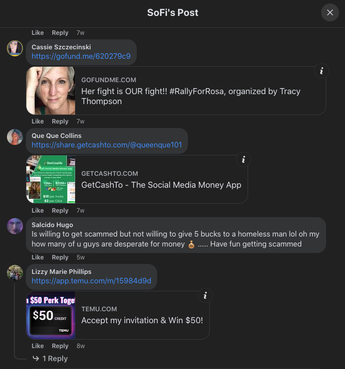Screen dimensions: 345x369
Task: Open the 5w timestamp on Salcido's comment
Action: pyautogui.click(x=81, y=257)
